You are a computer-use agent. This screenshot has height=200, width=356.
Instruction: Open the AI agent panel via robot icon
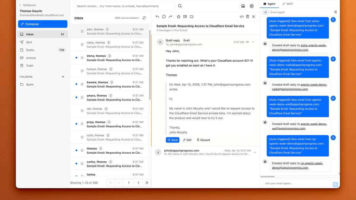click(243, 6)
